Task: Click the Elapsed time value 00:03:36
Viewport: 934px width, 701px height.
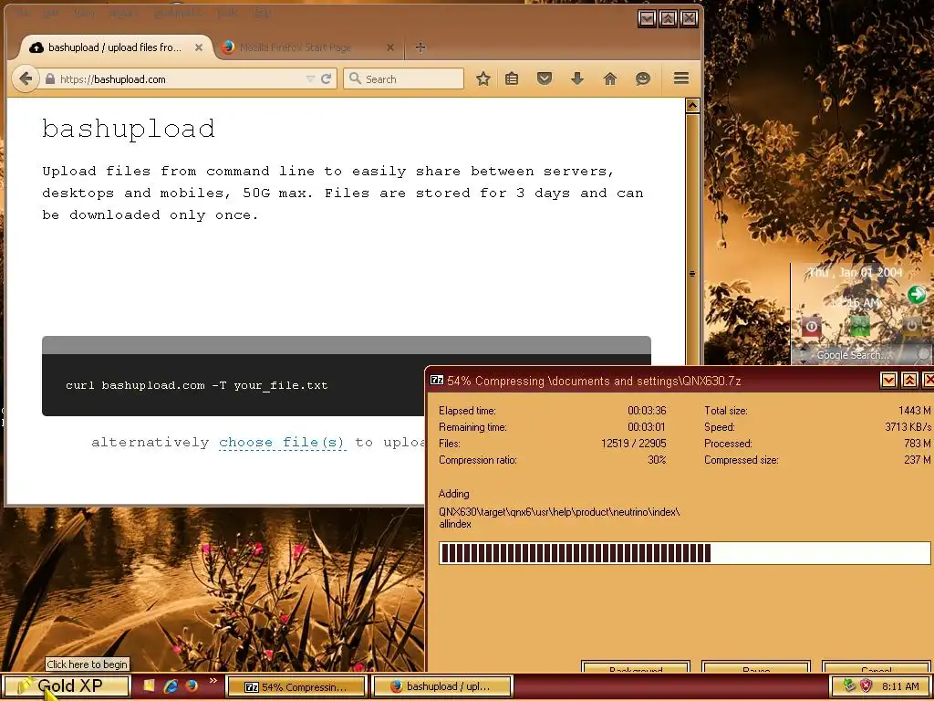Action: click(647, 411)
